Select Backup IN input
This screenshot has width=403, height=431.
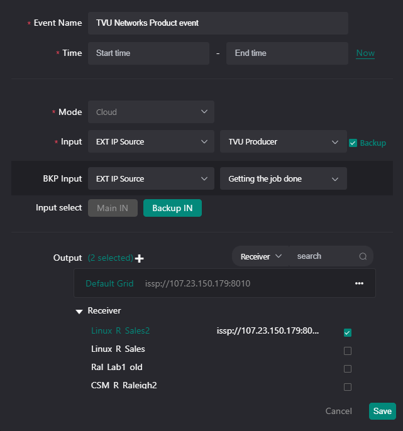click(172, 208)
